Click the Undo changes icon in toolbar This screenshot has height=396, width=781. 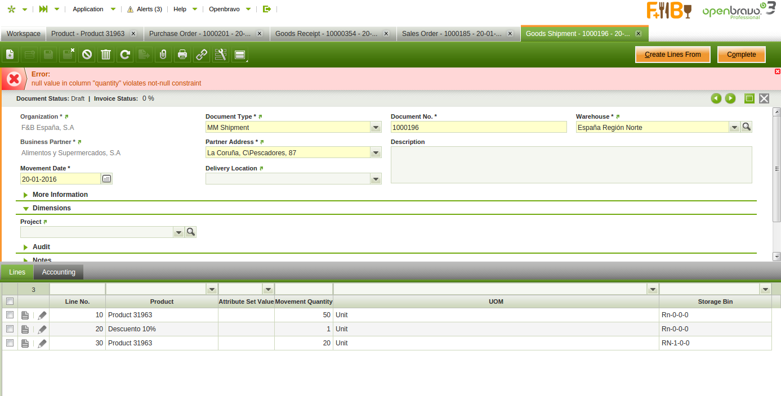[x=87, y=55]
